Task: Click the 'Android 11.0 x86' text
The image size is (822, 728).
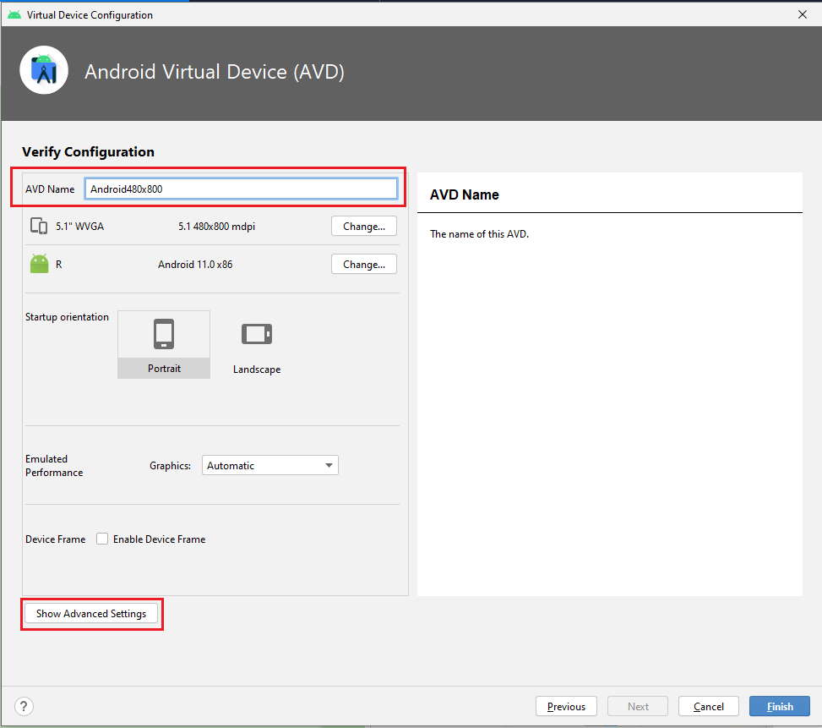Action: (195, 265)
